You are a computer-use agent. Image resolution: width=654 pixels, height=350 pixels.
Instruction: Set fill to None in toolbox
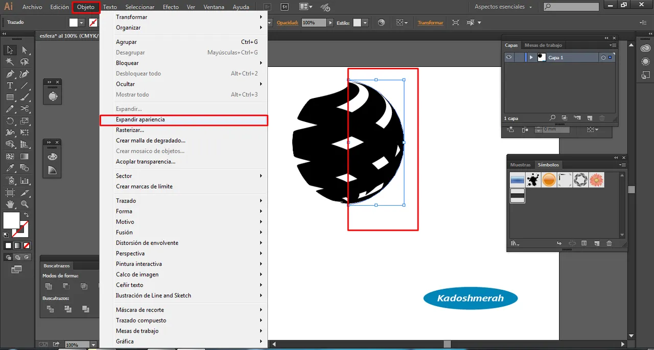coord(26,245)
